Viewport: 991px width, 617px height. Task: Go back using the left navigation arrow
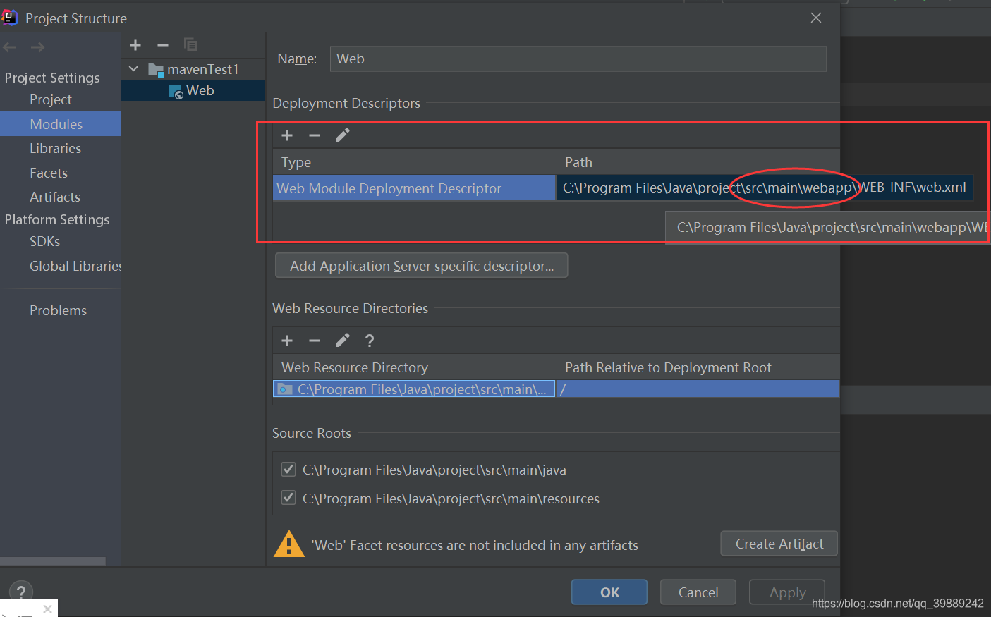10,47
